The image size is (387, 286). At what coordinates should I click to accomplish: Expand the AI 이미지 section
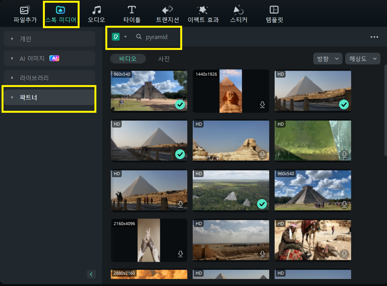[x=50, y=58]
